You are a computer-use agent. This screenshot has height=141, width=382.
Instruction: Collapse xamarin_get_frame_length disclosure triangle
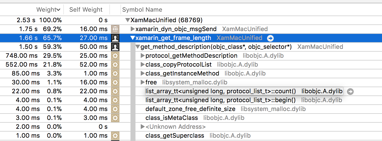pos(133,38)
